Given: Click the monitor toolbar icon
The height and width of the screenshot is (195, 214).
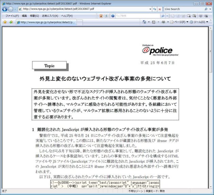Looking at the screenshot, I should [x=200, y=16].
